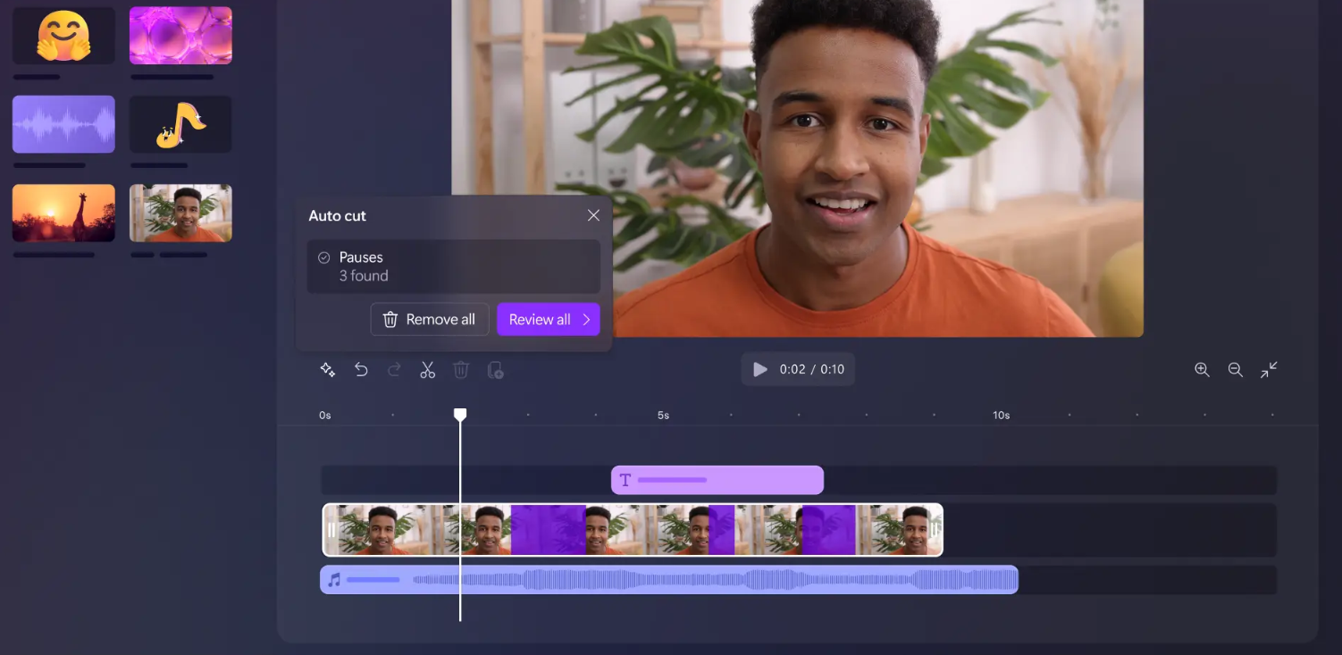Open Review all pauses
Image resolution: width=1342 pixels, height=655 pixels.
click(548, 320)
